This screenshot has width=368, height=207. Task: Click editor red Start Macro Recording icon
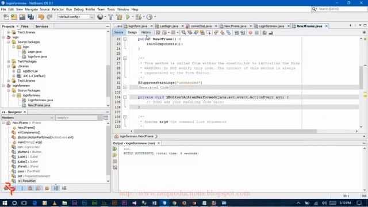pyautogui.click(x=251, y=33)
